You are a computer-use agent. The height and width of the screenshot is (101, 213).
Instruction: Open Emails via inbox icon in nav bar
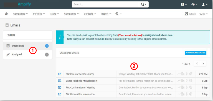point(186,14)
